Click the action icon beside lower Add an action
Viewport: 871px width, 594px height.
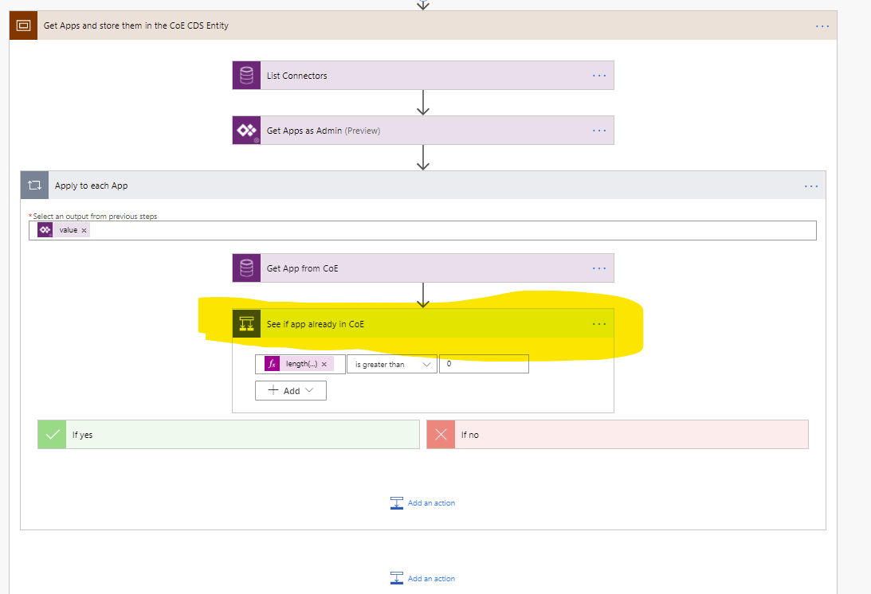coord(397,578)
